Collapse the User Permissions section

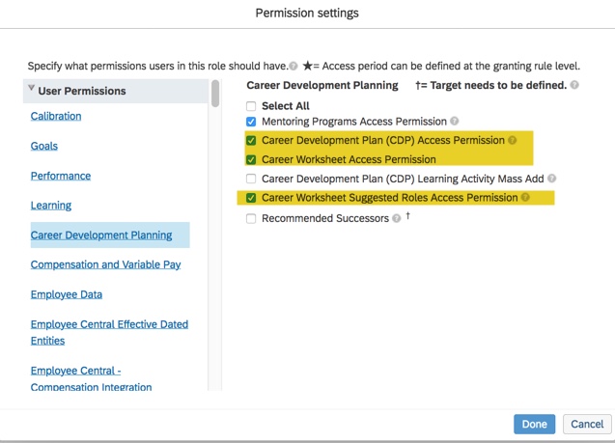[32, 90]
